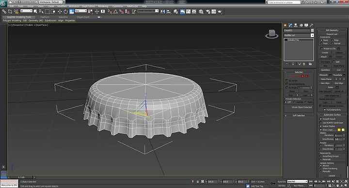The height and width of the screenshot is (188, 349).
Task: Open the selection filter dropdown in toolbar
Action: (x=26, y=11)
